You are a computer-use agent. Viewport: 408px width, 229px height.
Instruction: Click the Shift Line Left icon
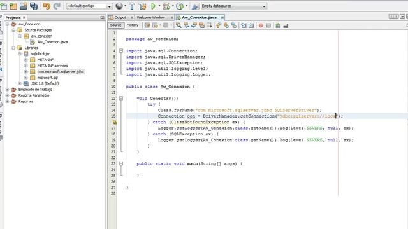tap(244, 25)
